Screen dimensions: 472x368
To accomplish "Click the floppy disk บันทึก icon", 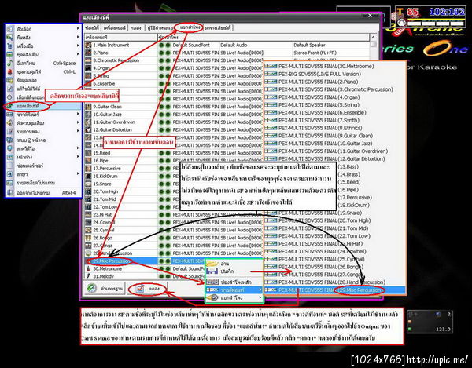I will (212, 271).
